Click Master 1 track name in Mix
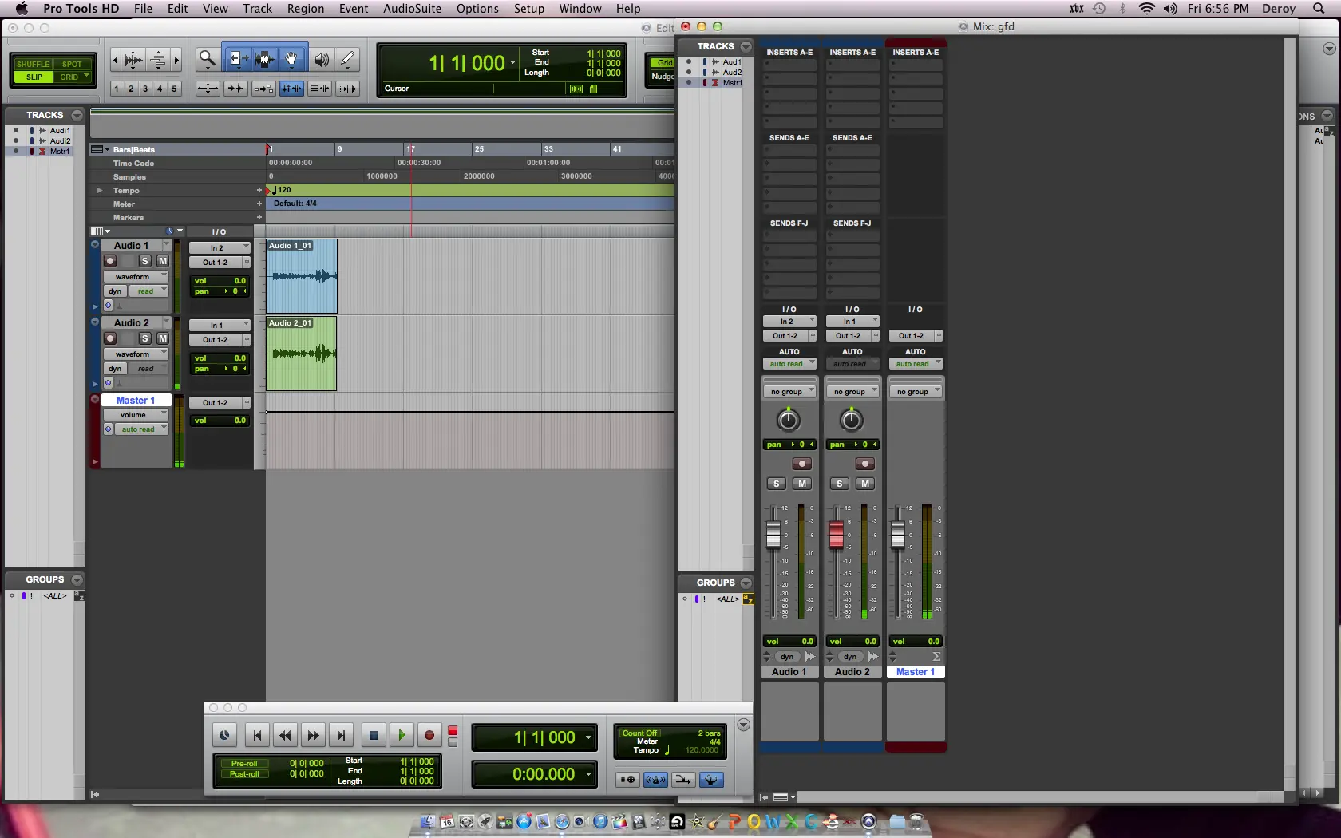This screenshot has width=1341, height=838. pyautogui.click(x=916, y=672)
